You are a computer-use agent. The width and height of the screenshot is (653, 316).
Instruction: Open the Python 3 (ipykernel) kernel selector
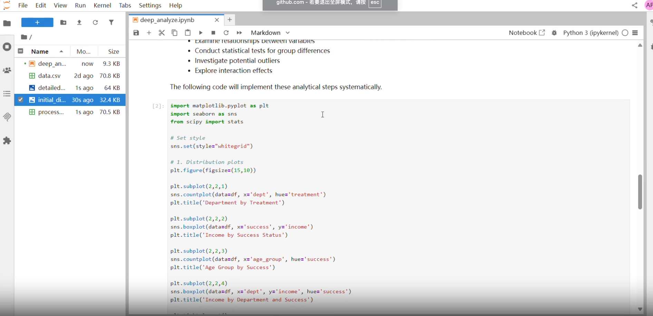(591, 33)
